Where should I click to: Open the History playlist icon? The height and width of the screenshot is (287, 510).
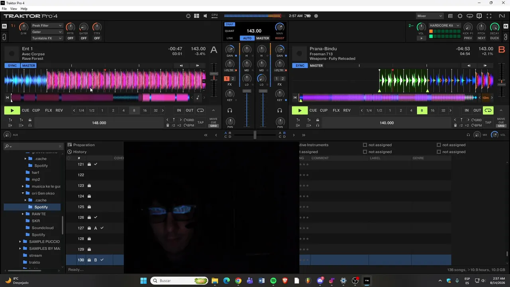[70, 152]
